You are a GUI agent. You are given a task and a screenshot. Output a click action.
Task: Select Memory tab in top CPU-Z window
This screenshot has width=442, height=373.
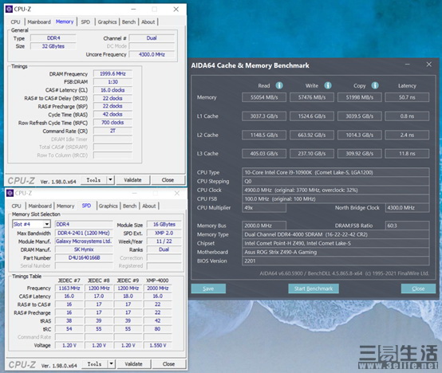(65, 22)
